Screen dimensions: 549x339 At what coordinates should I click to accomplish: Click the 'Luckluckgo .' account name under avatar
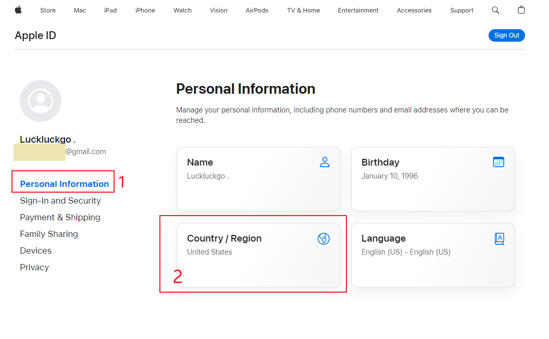click(47, 140)
